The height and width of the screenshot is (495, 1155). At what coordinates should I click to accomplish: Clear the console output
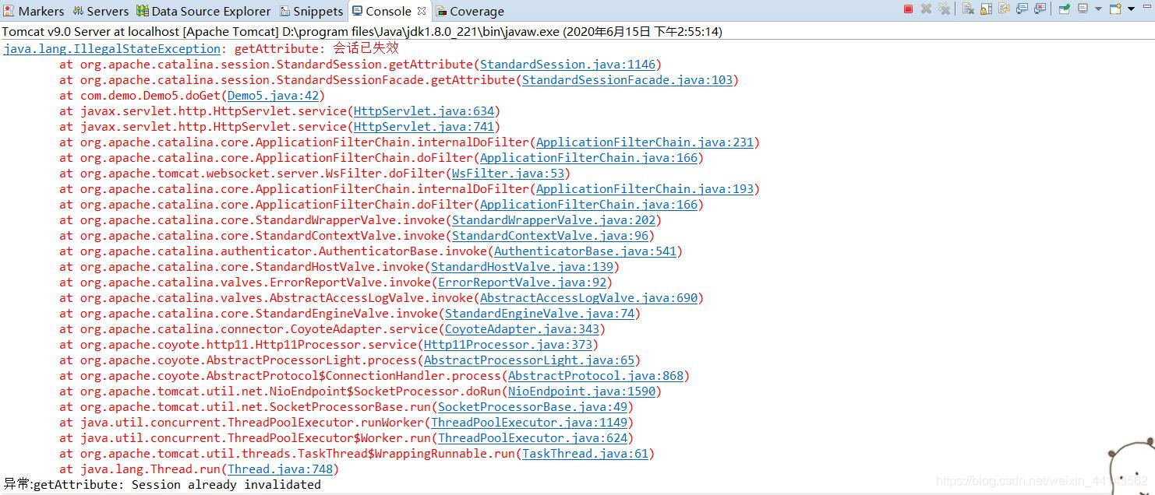pos(967,10)
